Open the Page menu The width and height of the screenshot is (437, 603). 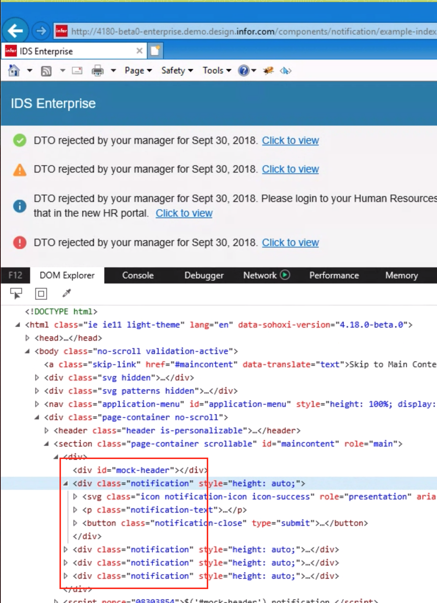(138, 70)
